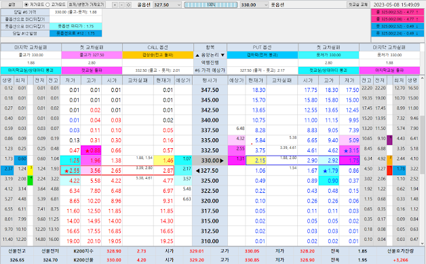Click the pink 콜 325.00(2.52) - 4.77 alert
Image resolution: width=426 pixels, height=264 pixels.
[x=398, y=12]
